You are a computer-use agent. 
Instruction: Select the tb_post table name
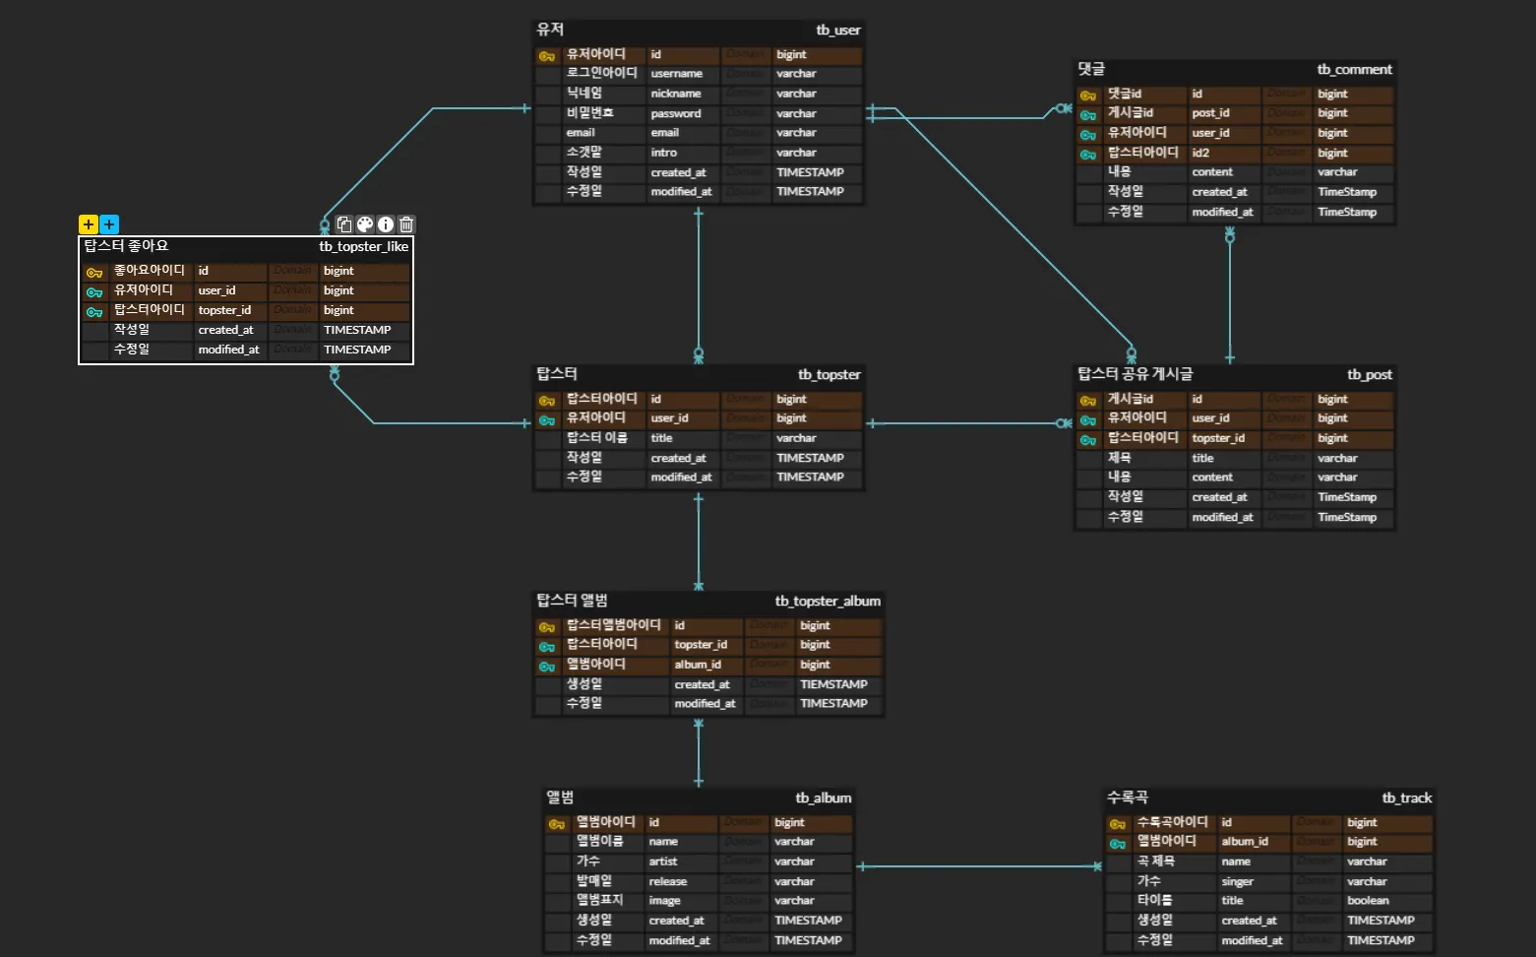click(x=1370, y=375)
